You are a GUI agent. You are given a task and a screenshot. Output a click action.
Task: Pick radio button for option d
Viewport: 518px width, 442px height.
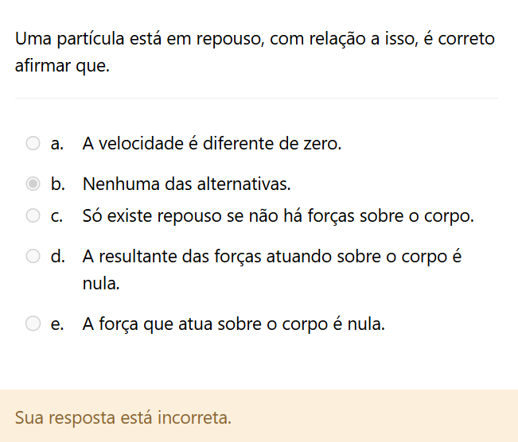[33, 256]
